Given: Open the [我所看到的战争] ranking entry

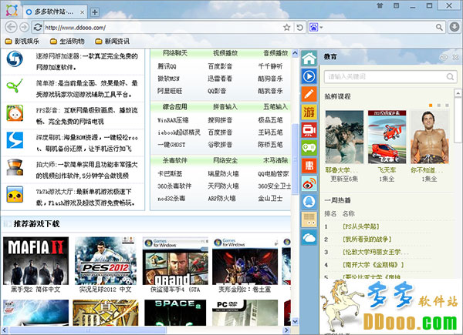Looking at the screenshot, I should 367,240.
